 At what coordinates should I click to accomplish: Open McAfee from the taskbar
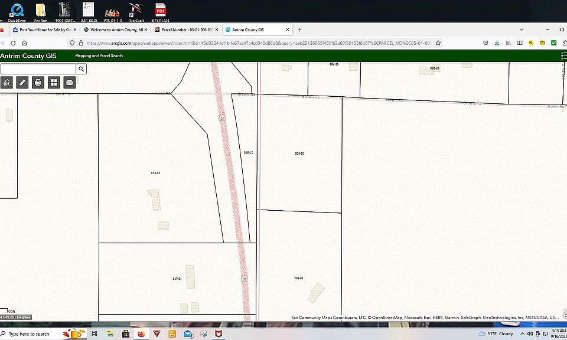point(219,334)
